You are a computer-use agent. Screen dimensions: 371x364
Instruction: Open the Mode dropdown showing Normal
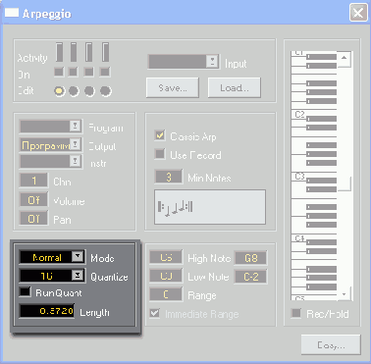coord(78,257)
